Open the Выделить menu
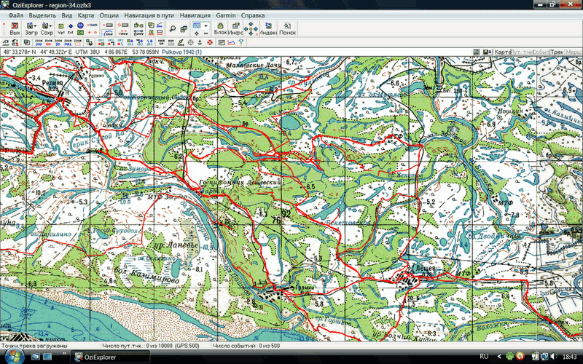583x364 pixels. (42, 15)
